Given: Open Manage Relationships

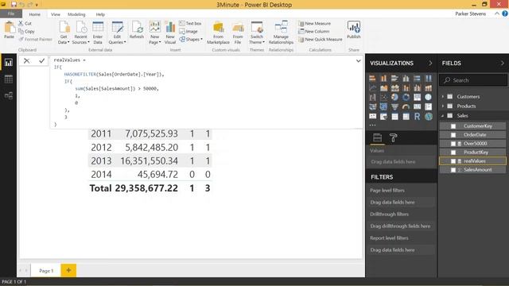Looking at the screenshot, I should (281, 33).
